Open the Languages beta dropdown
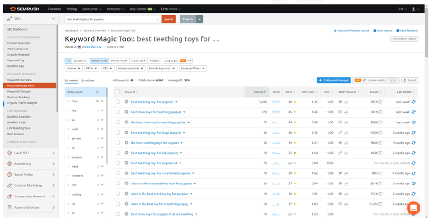The height and width of the screenshot is (221, 432). pyautogui.click(x=178, y=61)
